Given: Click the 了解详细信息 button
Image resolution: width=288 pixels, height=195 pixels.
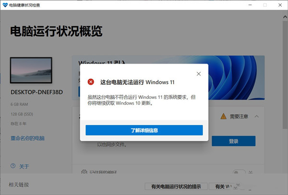Looking at the screenshot, I should [144, 130].
